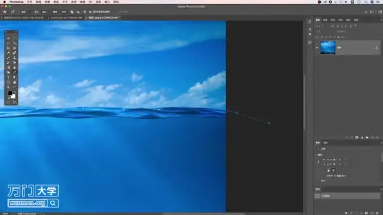Open the 图像 (Image) menu

click(x=47, y=2)
